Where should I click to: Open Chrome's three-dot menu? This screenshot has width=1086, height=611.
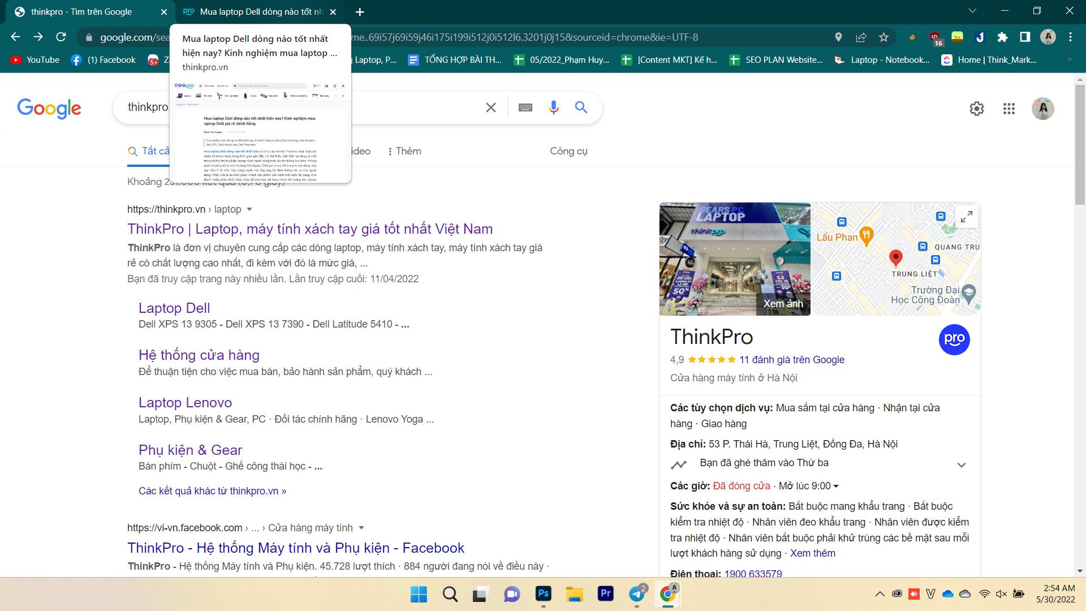tap(1070, 37)
